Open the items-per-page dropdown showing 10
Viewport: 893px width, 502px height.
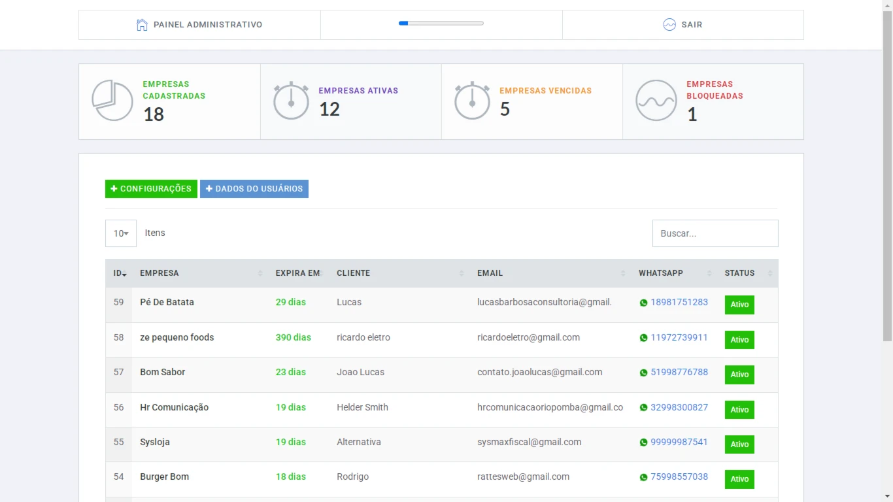(x=121, y=233)
